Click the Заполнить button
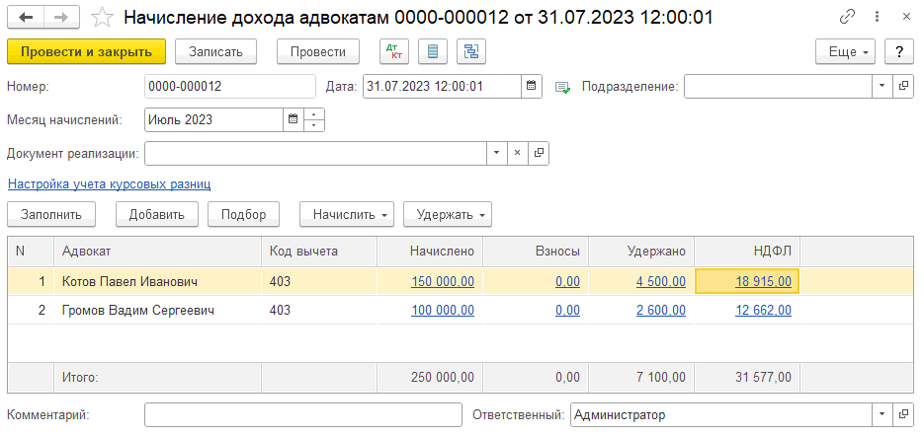This screenshot has width=924, height=435. click(51, 214)
